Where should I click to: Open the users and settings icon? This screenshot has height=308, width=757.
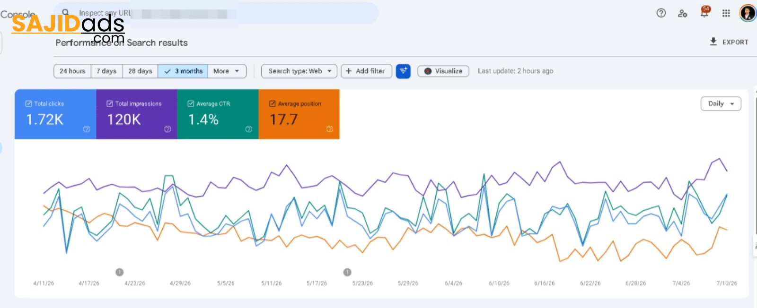[x=682, y=13]
